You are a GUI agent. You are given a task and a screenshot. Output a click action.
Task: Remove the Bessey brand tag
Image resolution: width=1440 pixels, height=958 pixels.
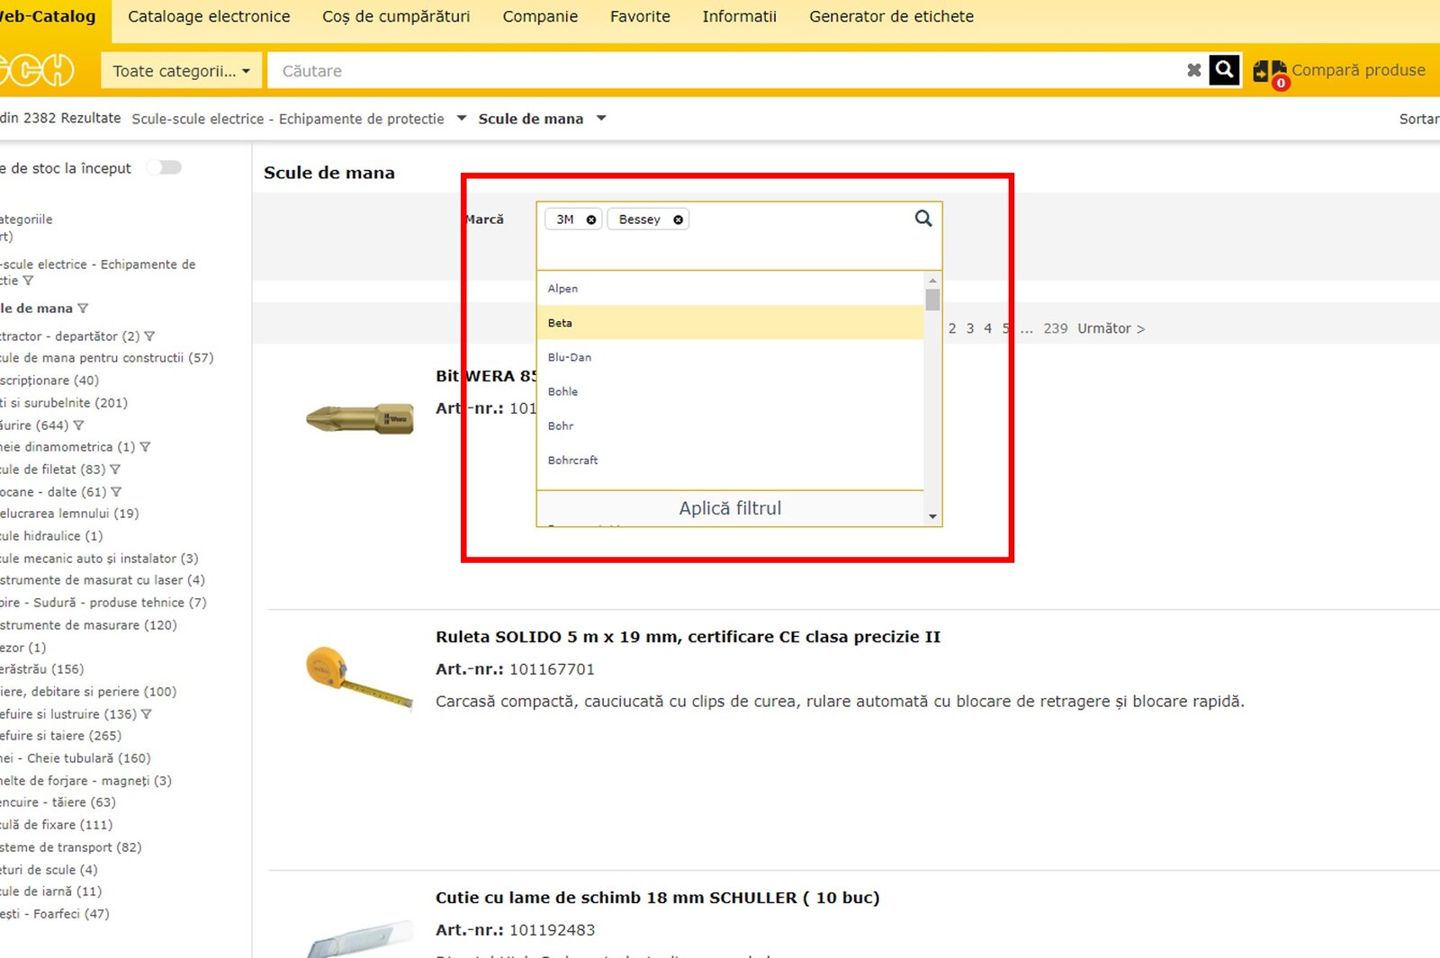678,219
